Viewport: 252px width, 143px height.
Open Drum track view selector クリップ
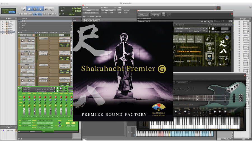pyautogui.click(x=28, y=43)
